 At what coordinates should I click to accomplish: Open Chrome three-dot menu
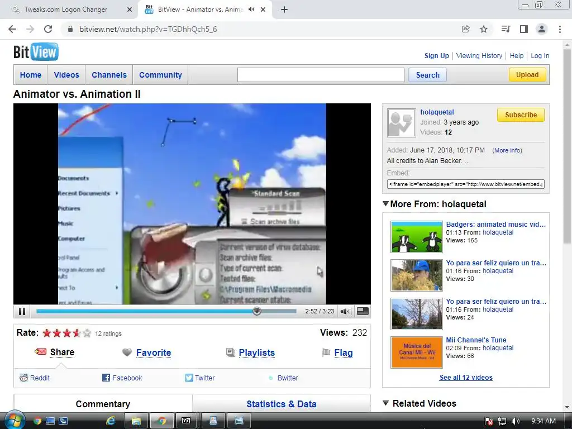click(x=560, y=29)
